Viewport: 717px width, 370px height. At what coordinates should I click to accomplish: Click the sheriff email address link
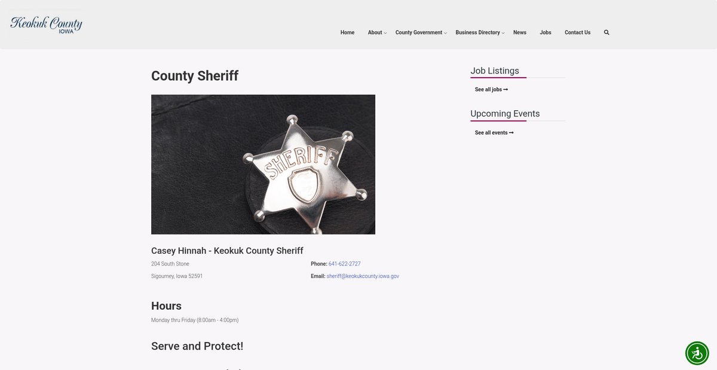pyautogui.click(x=363, y=276)
